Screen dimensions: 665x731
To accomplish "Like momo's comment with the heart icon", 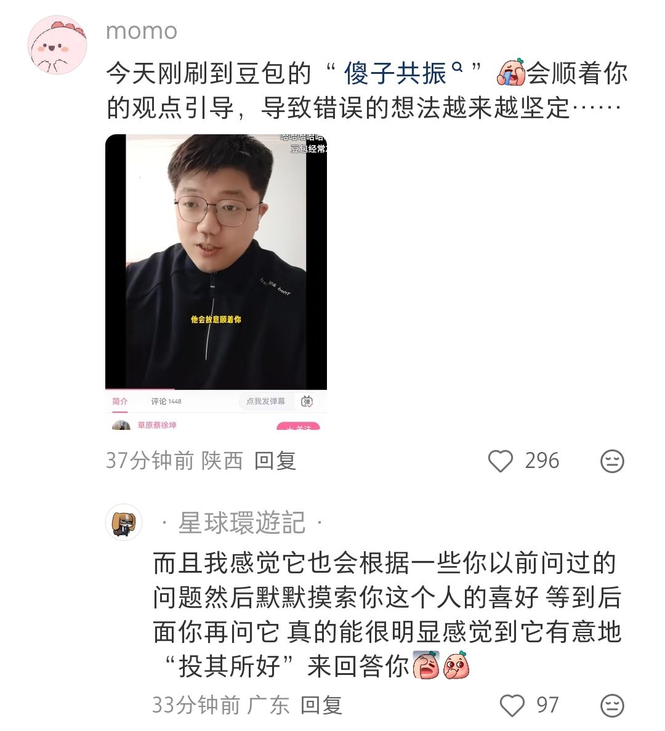I will [x=500, y=461].
